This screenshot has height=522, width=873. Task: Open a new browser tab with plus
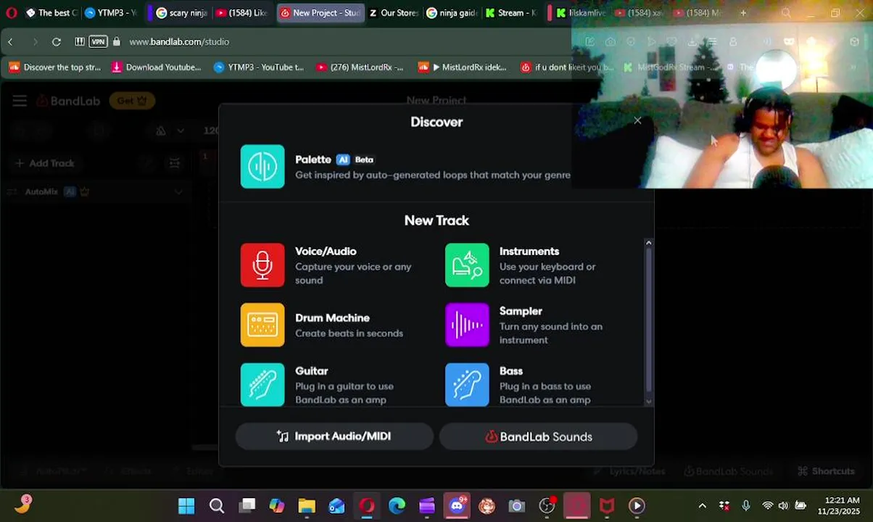(743, 13)
